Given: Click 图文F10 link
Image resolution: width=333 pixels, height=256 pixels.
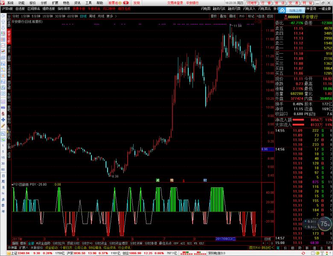Looking at the screenshot, I should [254, 248].
